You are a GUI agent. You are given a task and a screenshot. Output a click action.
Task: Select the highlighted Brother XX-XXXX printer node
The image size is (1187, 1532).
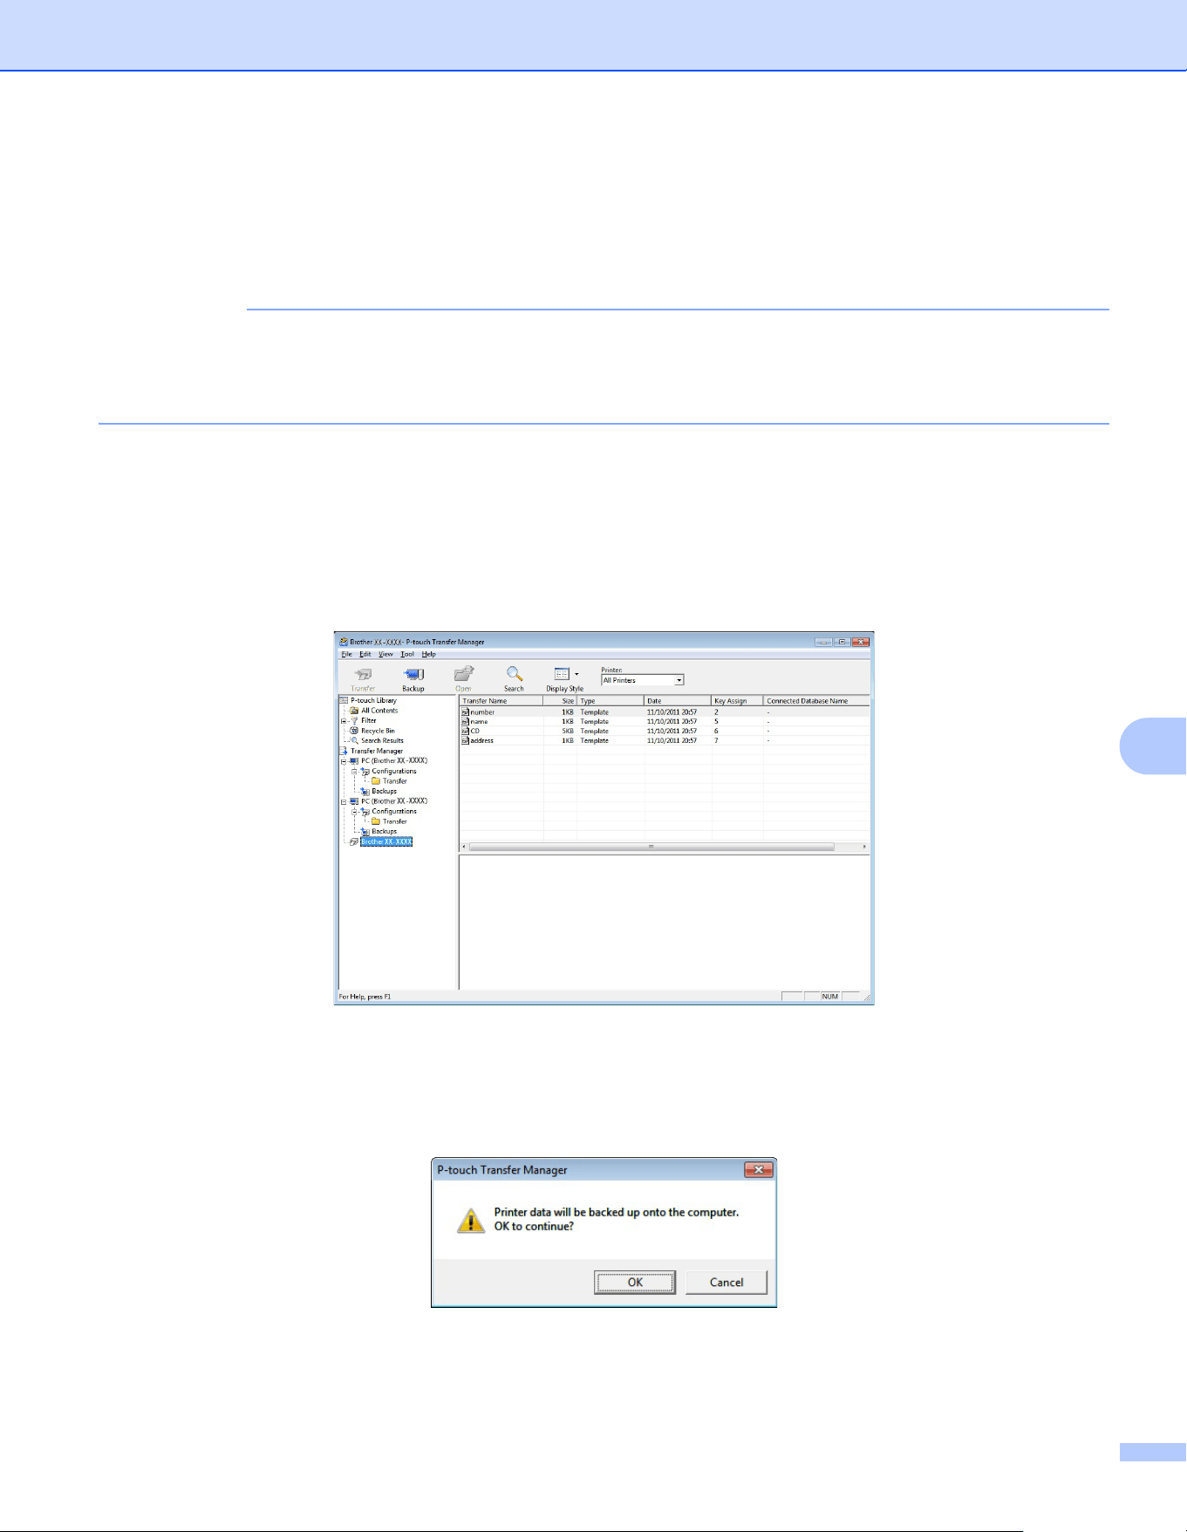click(x=386, y=841)
